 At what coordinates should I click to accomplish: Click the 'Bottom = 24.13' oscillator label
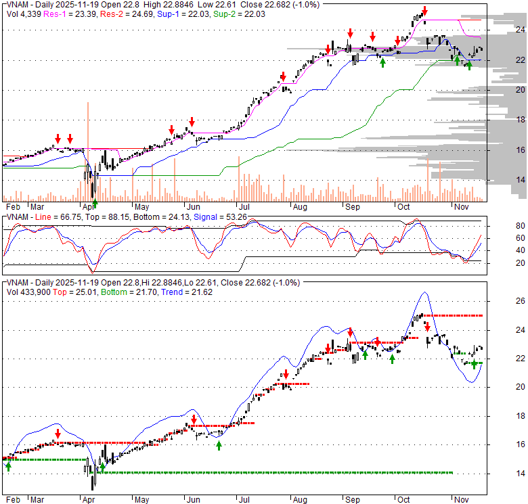162,217
